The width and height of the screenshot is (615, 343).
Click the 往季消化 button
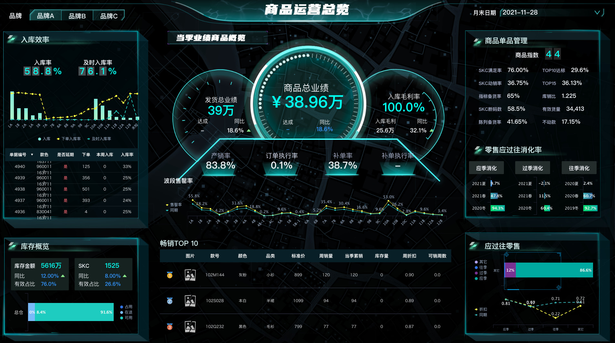click(x=579, y=168)
